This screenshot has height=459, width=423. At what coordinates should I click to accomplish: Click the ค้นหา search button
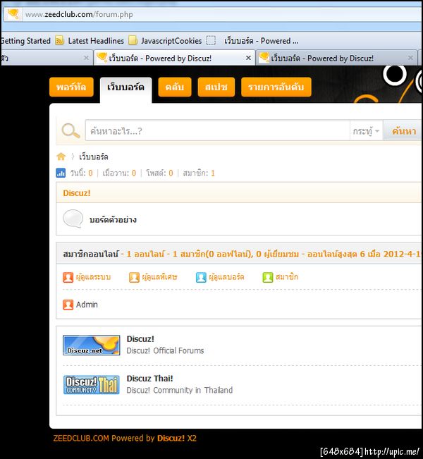click(x=404, y=131)
